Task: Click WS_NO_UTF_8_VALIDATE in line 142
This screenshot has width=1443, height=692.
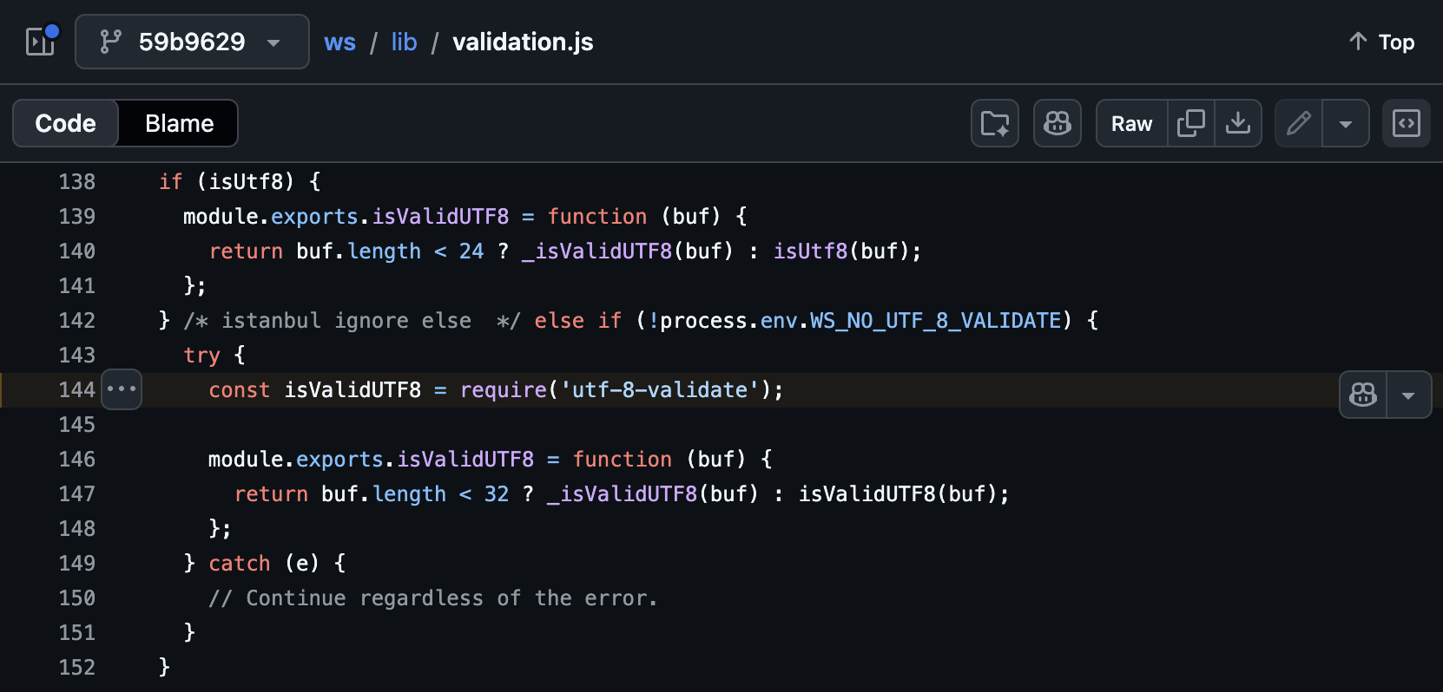Action: pos(935,320)
